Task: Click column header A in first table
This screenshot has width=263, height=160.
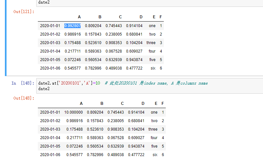Action: tap(79, 17)
